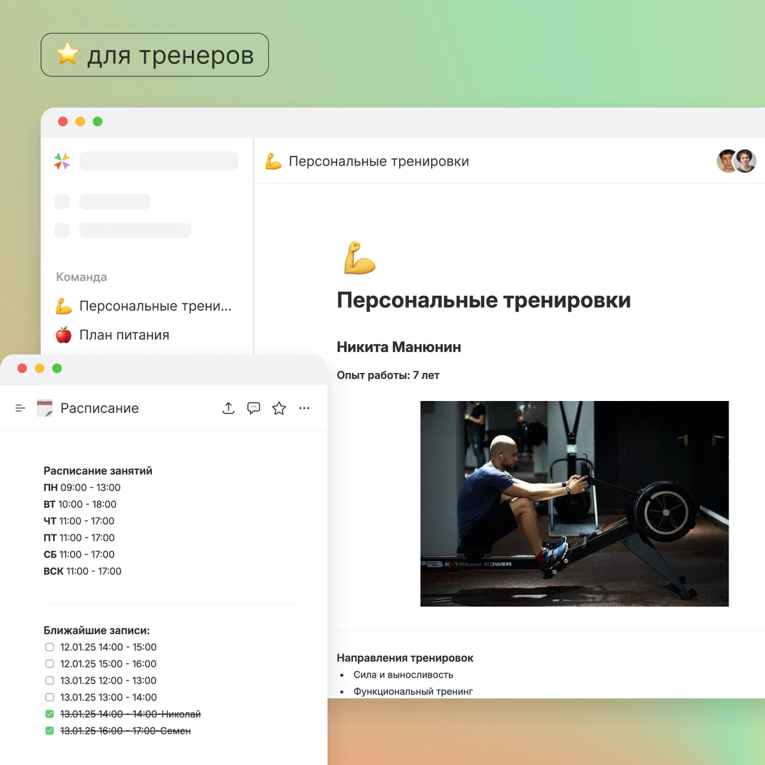
Task: Collapse the Команда section in the sidebar
Action: [x=82, y=277]
